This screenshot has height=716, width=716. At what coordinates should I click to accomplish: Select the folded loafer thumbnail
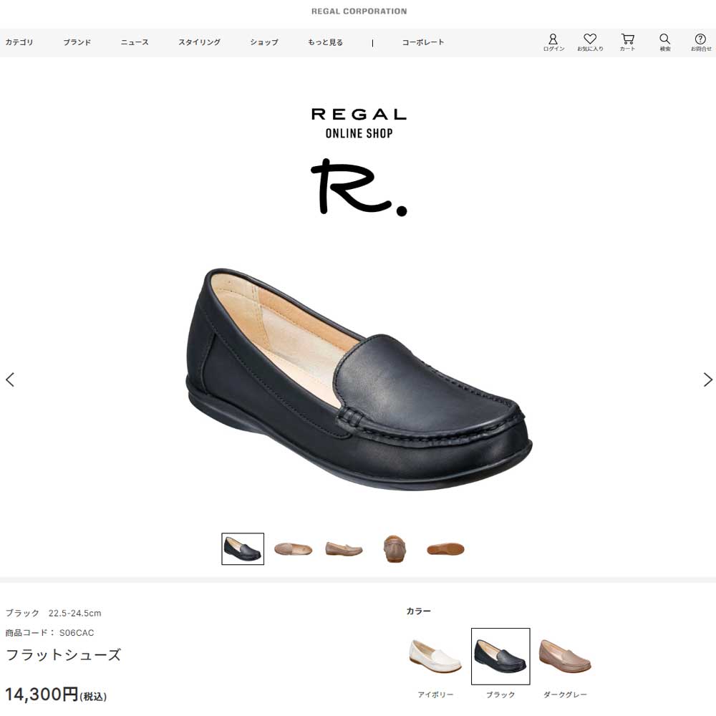point(394,548)
